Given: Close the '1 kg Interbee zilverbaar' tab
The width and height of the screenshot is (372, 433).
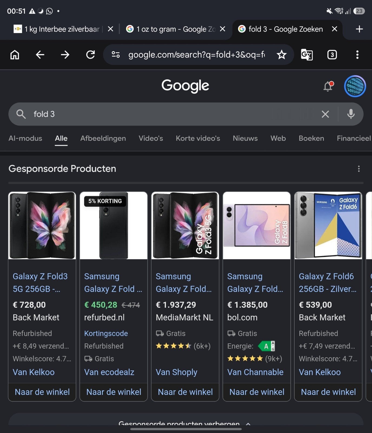Looking at the screenshot, I should pyautogui.click(x=110, y=29).
